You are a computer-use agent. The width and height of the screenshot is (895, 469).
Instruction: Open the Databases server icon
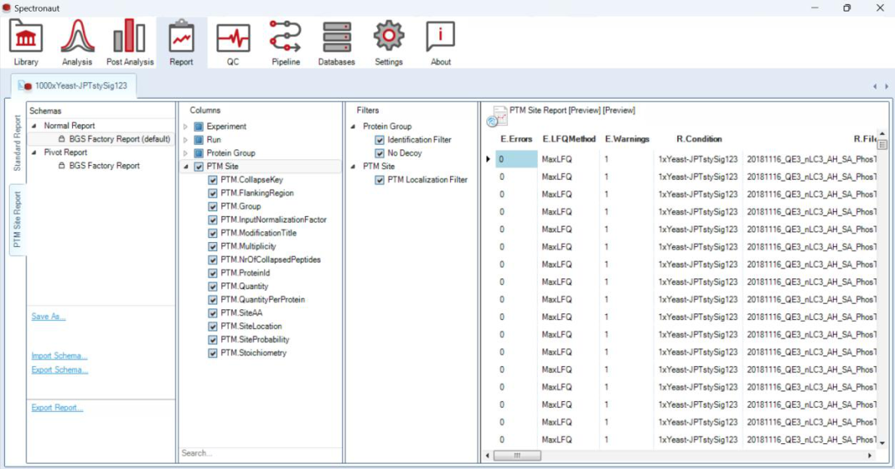click(x=336, y=37)
